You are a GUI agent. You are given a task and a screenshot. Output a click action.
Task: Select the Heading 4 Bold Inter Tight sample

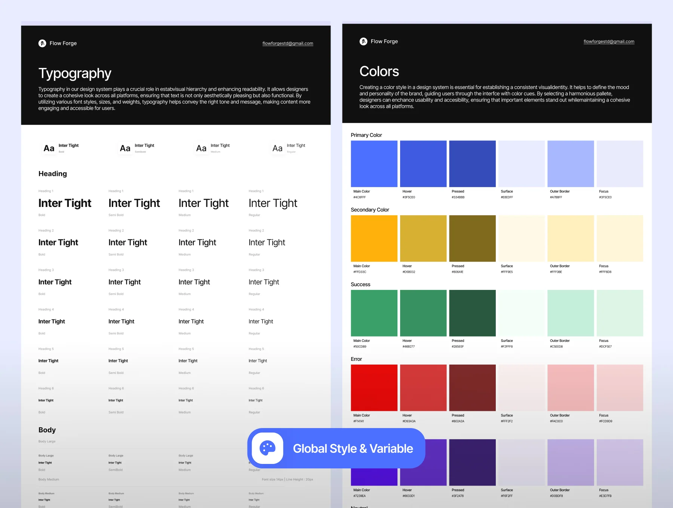pos(52,321)
